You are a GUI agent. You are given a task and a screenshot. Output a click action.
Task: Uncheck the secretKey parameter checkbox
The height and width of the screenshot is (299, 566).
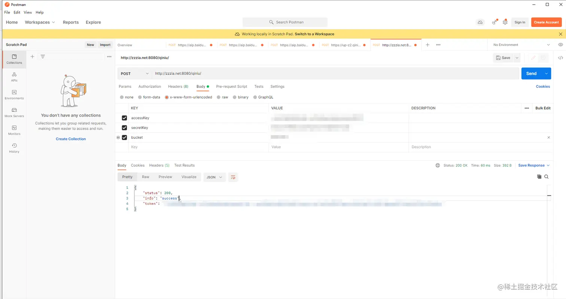tap(124, 128)
